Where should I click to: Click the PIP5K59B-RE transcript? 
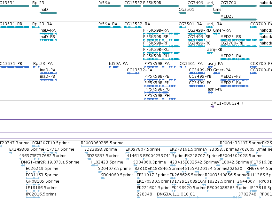tap(161, 40)
